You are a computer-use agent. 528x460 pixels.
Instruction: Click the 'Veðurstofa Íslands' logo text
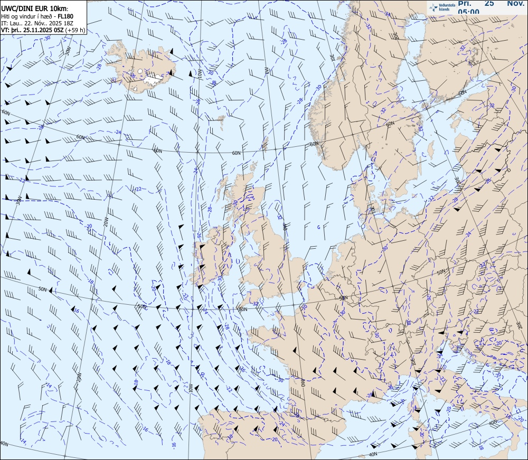(447, 7)
